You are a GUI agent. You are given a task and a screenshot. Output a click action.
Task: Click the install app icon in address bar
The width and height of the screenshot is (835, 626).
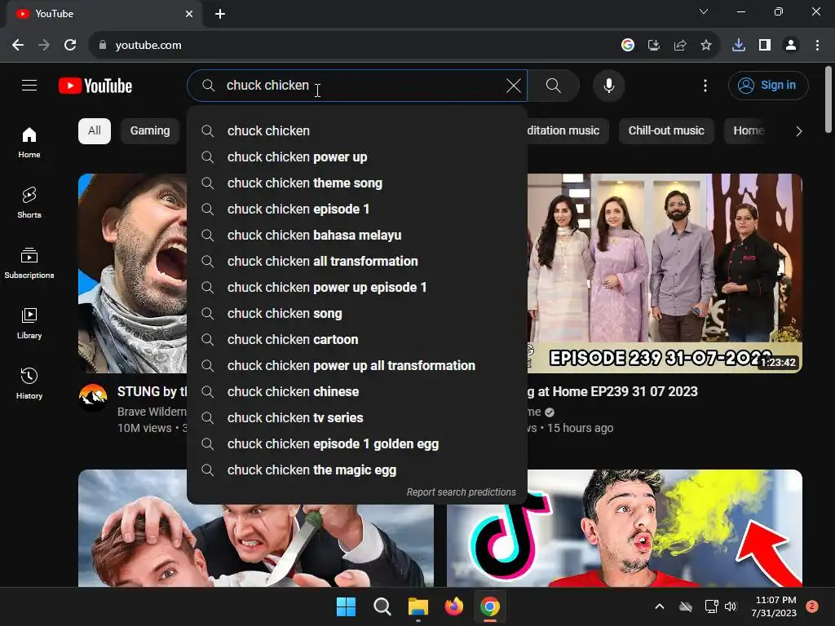(654, 46)
